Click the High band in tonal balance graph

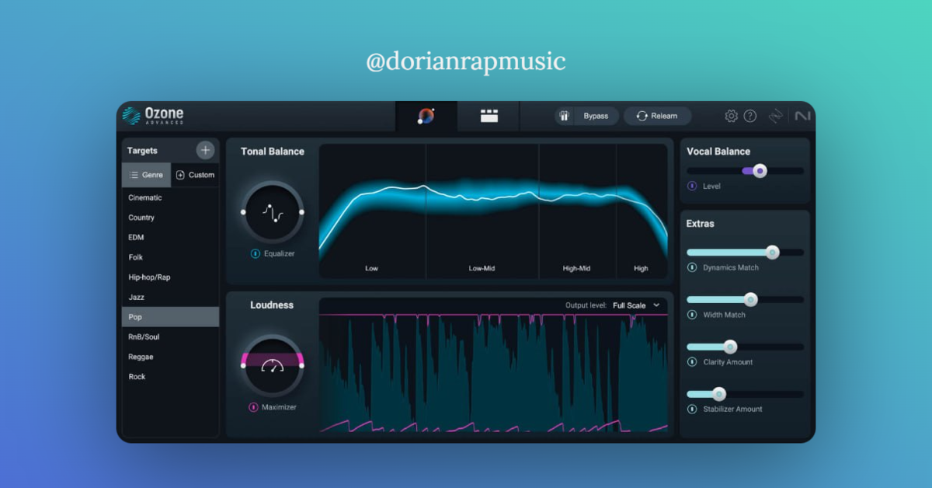click(642, 211)
